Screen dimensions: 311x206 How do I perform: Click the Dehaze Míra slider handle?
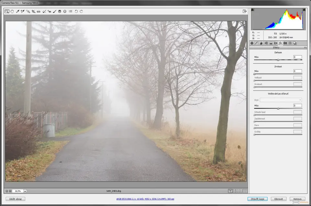[278, 60]
